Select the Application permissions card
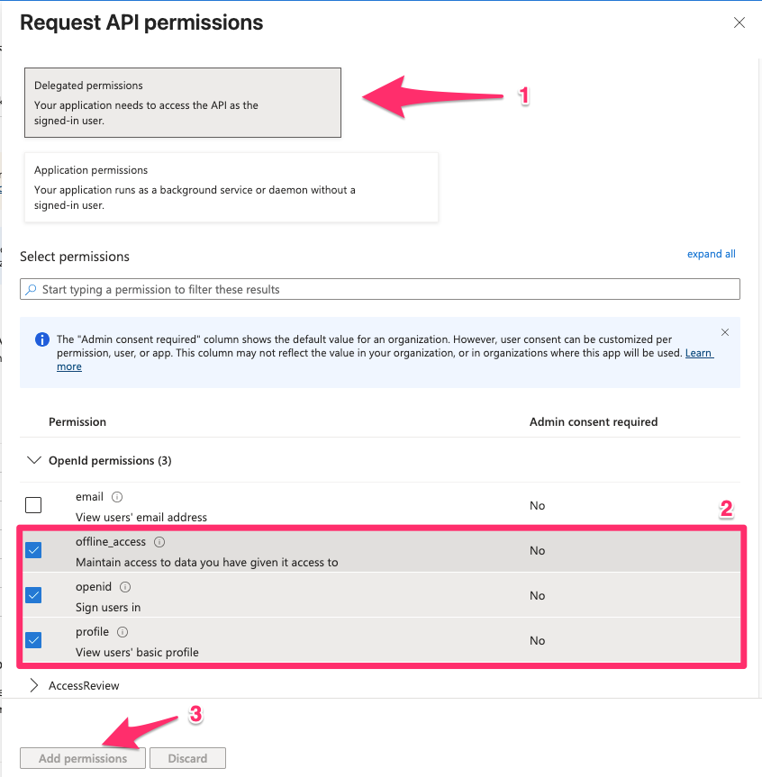The width and height of the screenshot is (762, 777). (x=231, y=187)
